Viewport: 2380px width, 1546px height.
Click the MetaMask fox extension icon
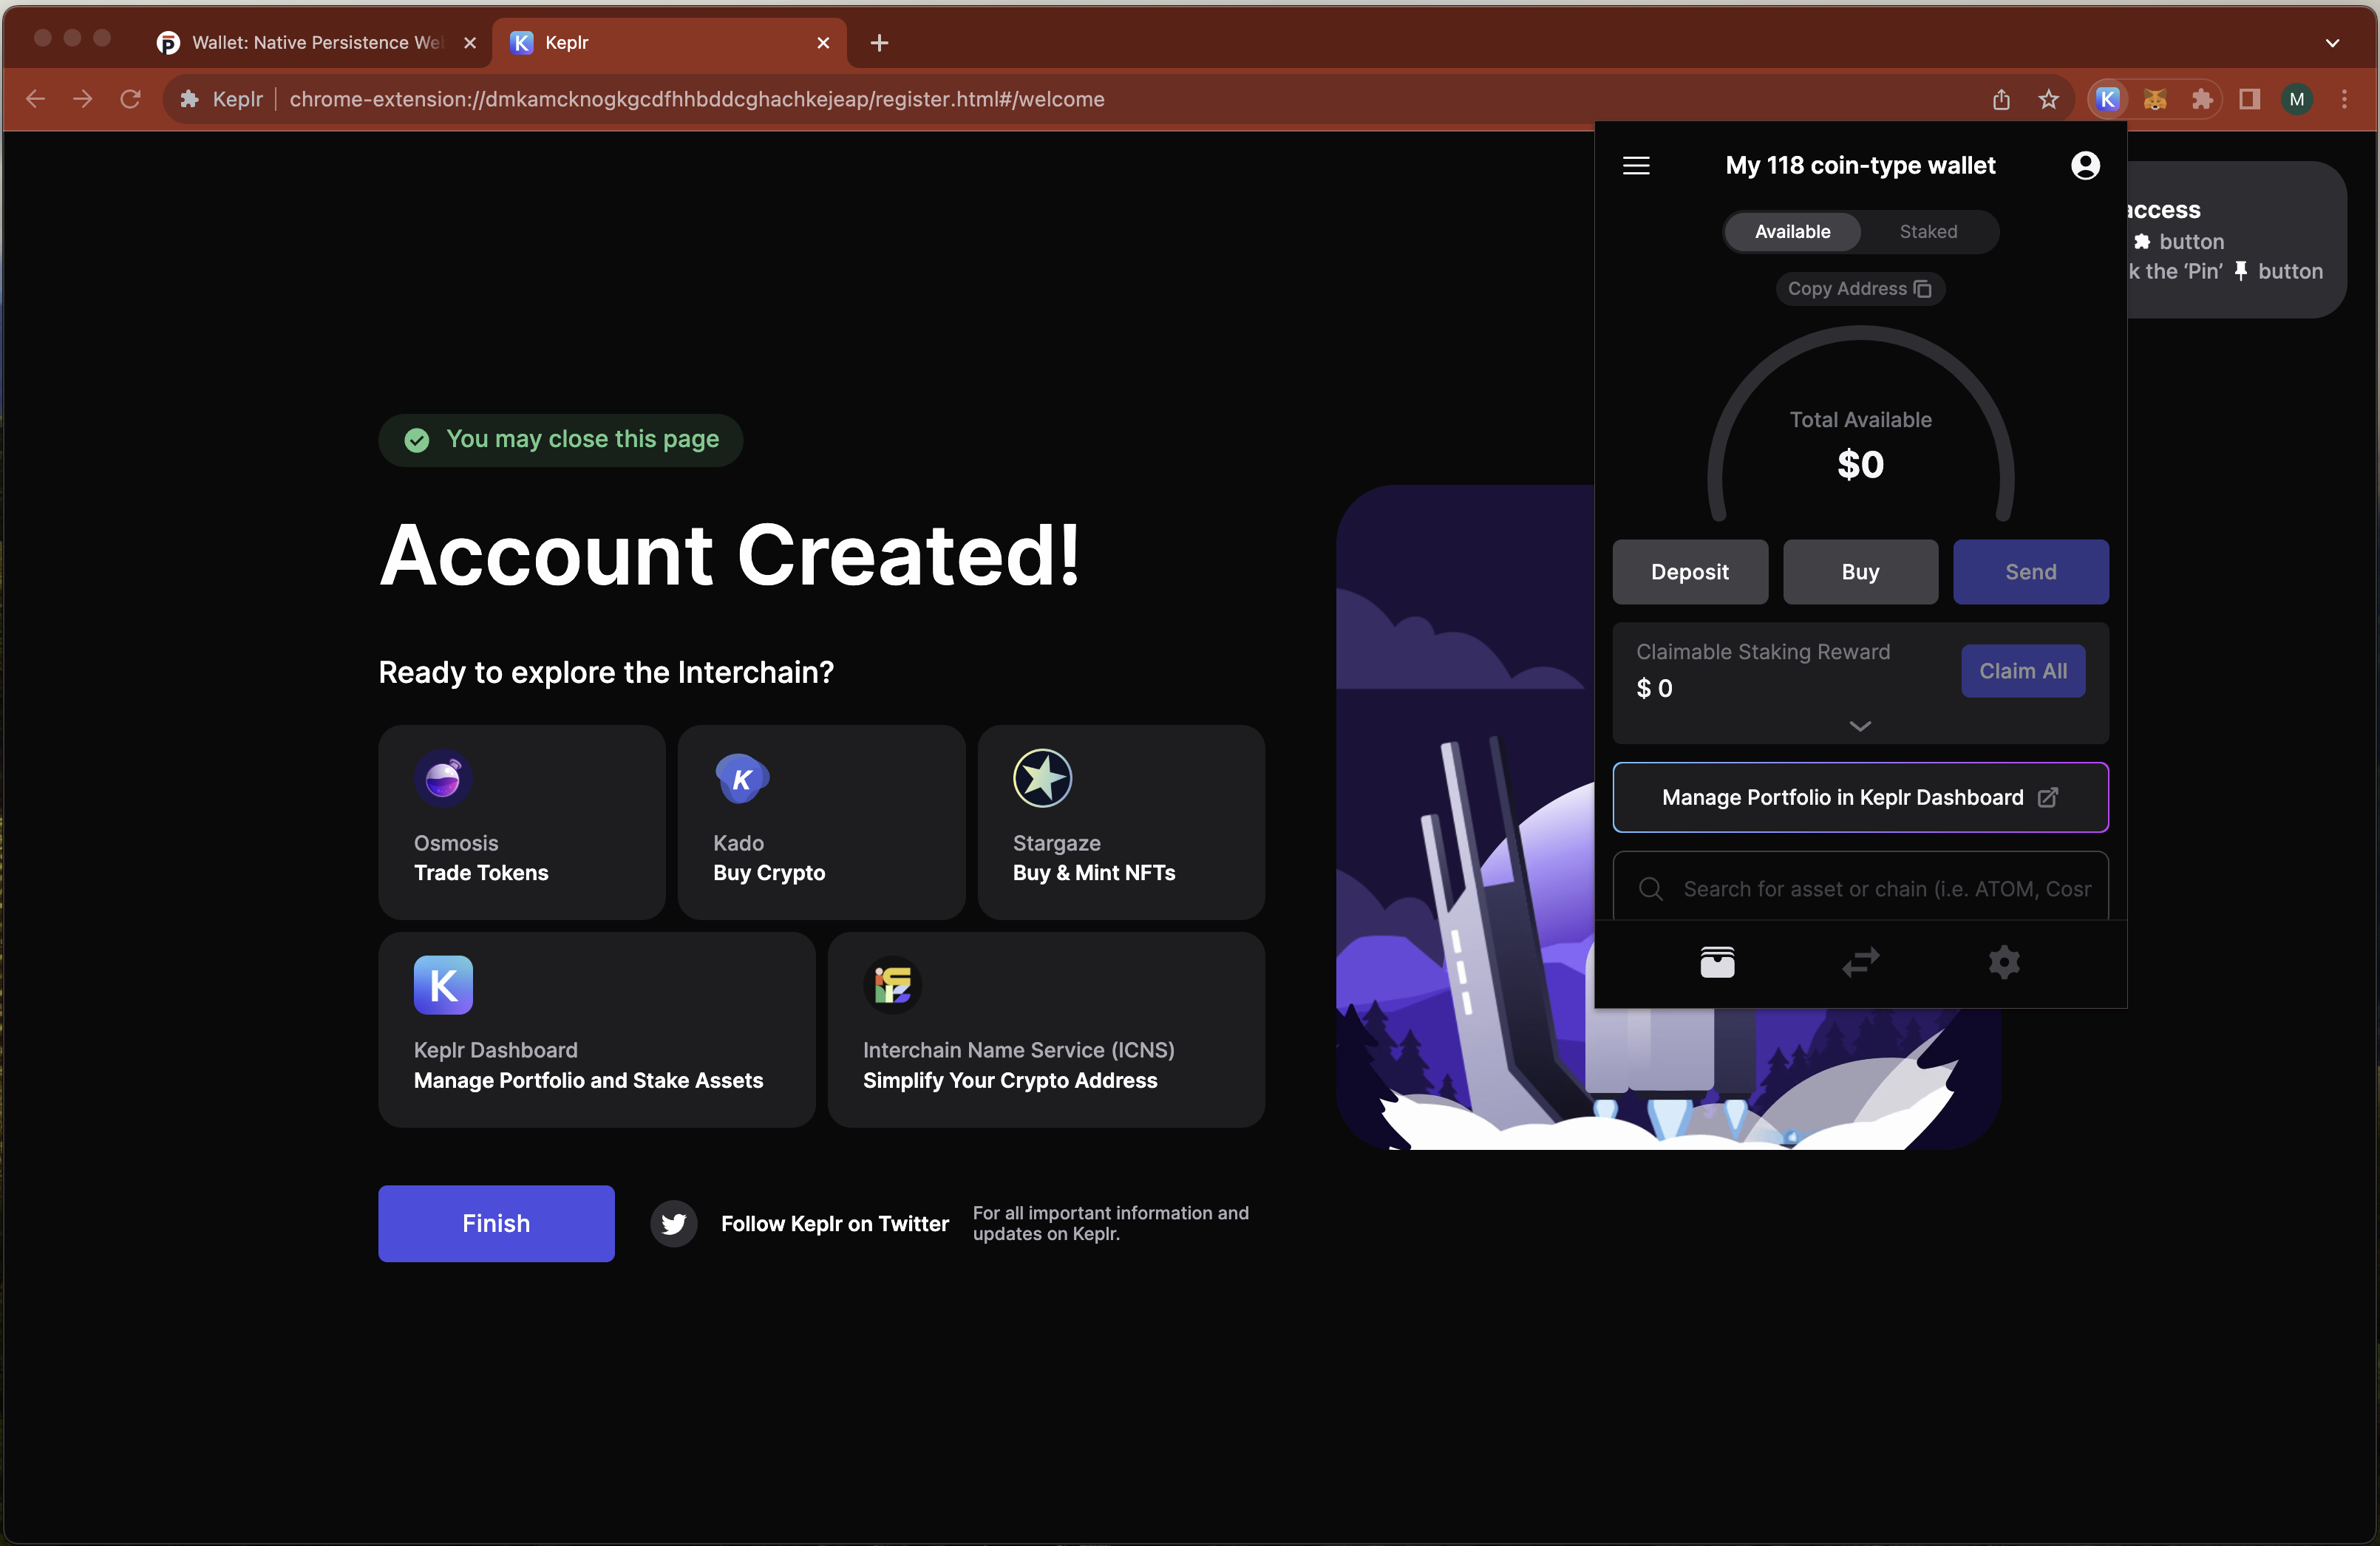click(x=2155, y=99)
